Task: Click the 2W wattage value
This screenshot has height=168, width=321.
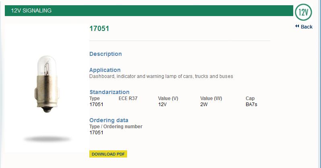Action: (204, 104)
